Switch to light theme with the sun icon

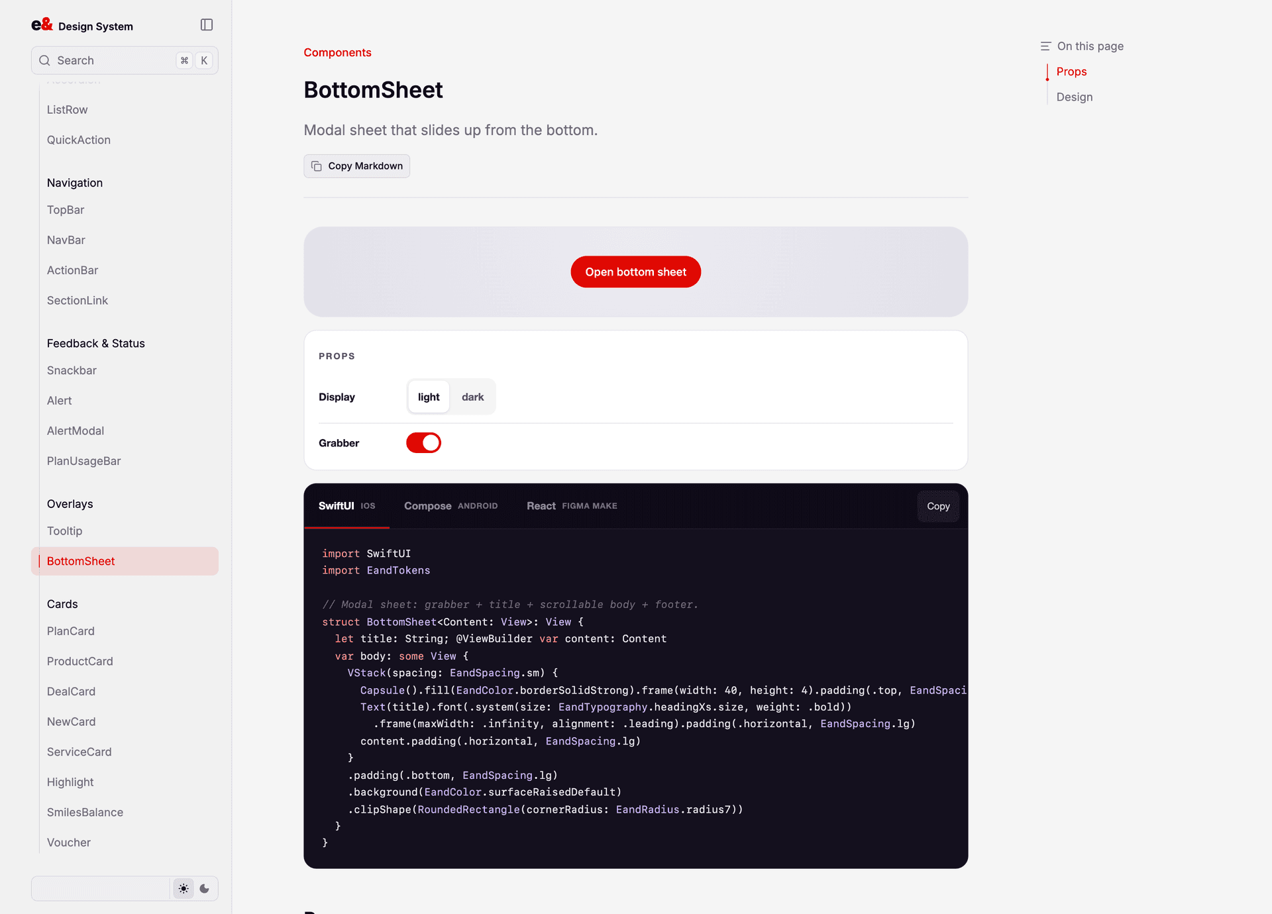(184, 889)
